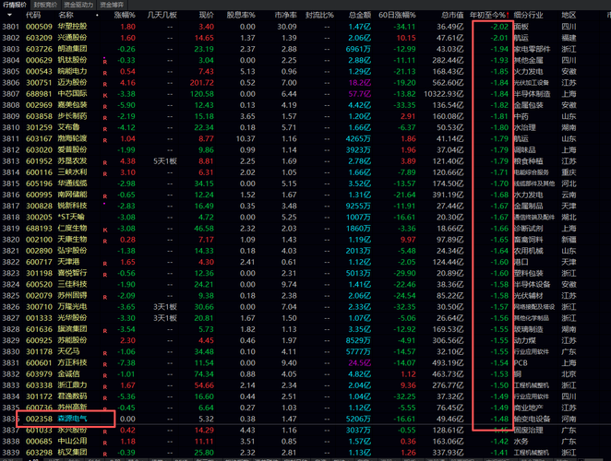This screenshot has height=461, width=611.
Task: Click the K marker in row 688193
Action: tap(105, 230)
